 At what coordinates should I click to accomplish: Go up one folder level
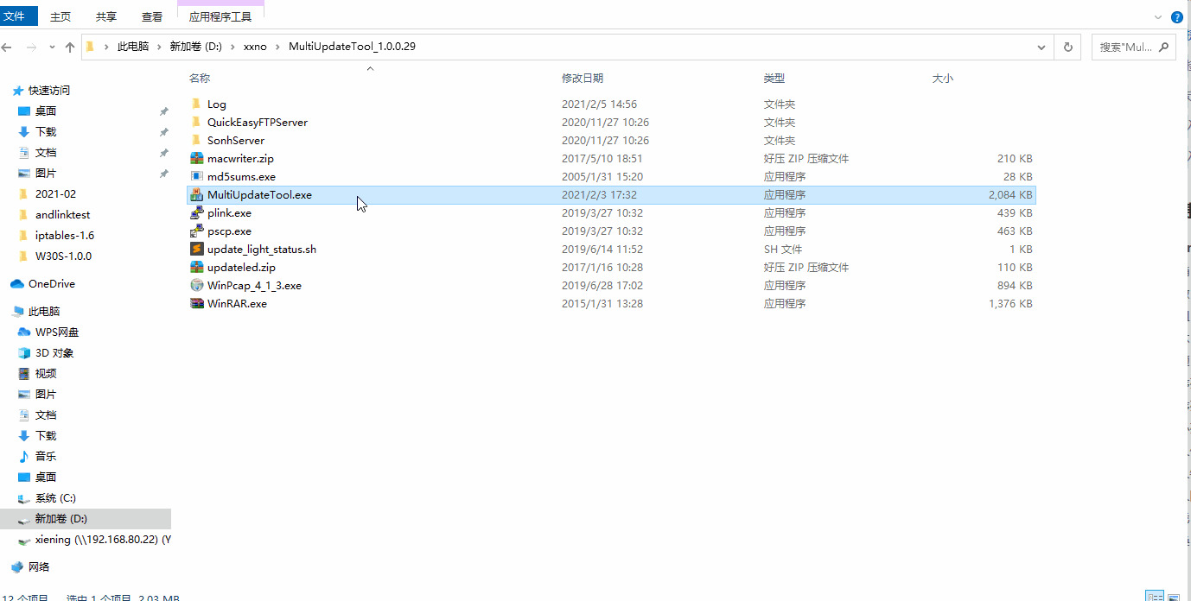(70, 47)
